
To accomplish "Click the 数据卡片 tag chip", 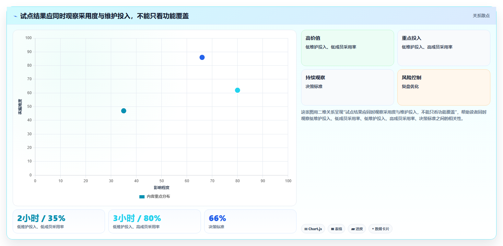I will [380, 229].
